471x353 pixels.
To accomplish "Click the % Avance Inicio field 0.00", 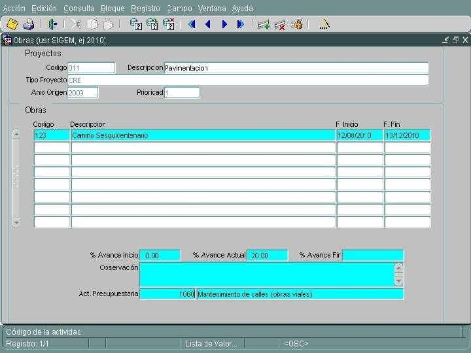I will tap(160, 256).
